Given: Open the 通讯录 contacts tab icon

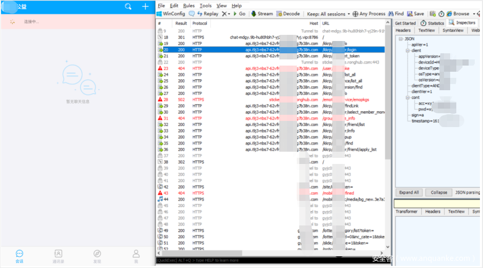Looking at the screenshot, I should (58, 254).
